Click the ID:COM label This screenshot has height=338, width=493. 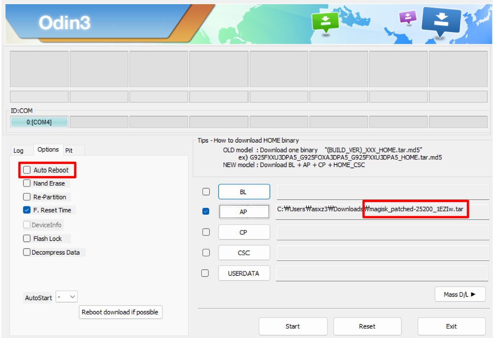point(21,111)
